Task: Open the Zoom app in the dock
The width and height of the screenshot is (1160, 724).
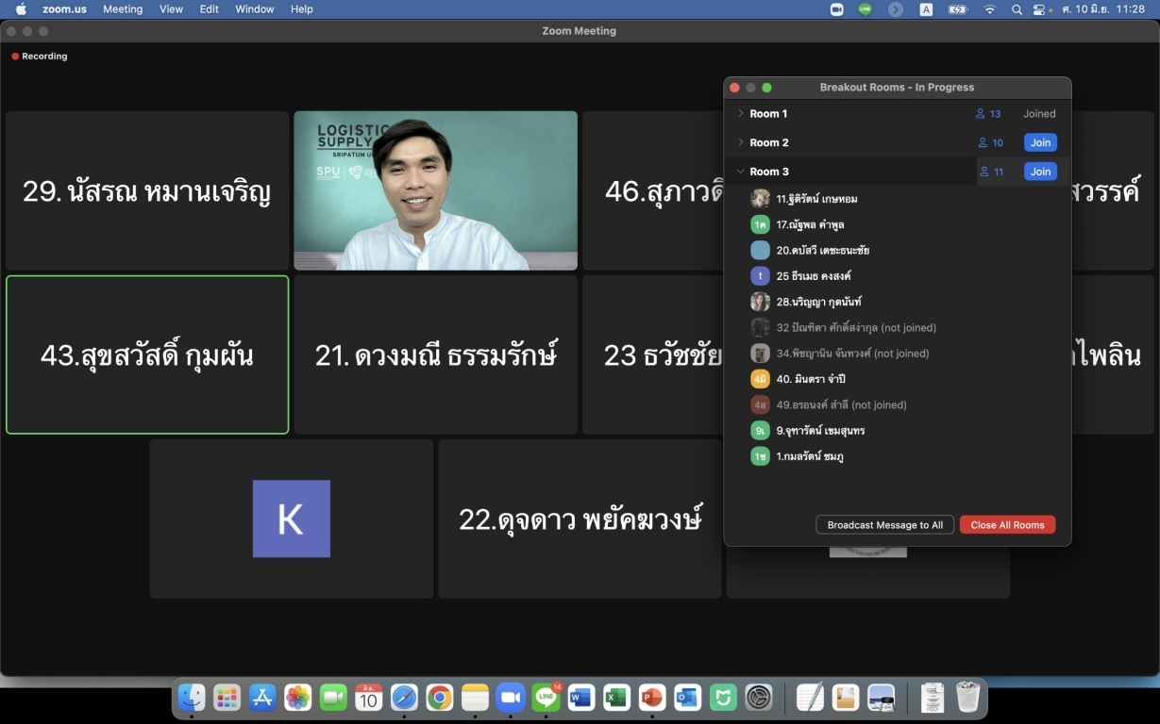Action: [x=511, y=698]
